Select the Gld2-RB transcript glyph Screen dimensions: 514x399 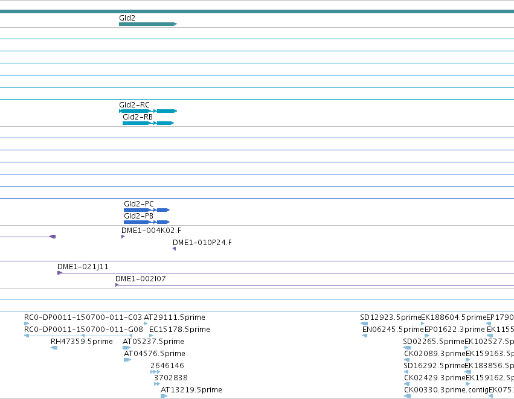point(148,123)
